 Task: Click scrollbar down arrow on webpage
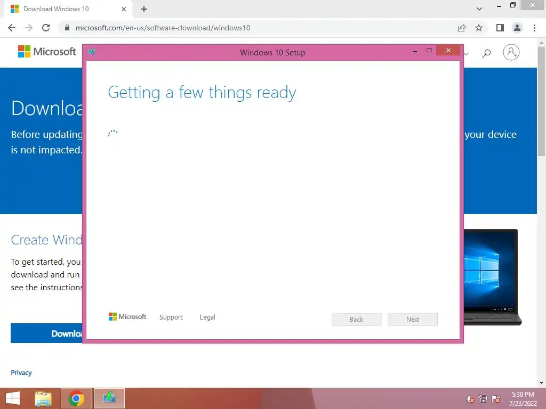pyautogui.click(x=542, y=383)
